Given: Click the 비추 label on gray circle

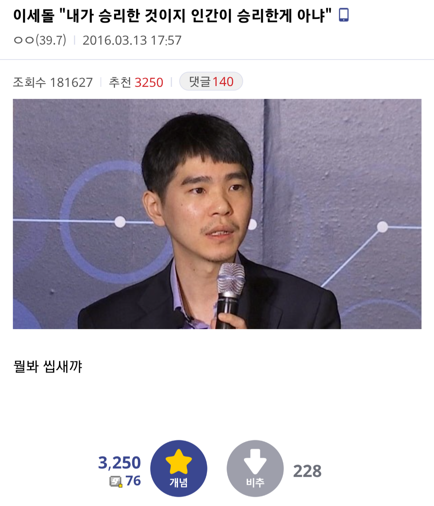Looking at the screenshot, I should pyautogui.click(x=255, y=482).
